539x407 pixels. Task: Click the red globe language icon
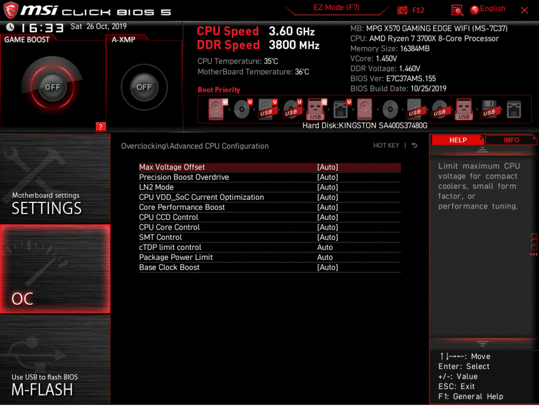pyautogui.click(x=475, y=10)
